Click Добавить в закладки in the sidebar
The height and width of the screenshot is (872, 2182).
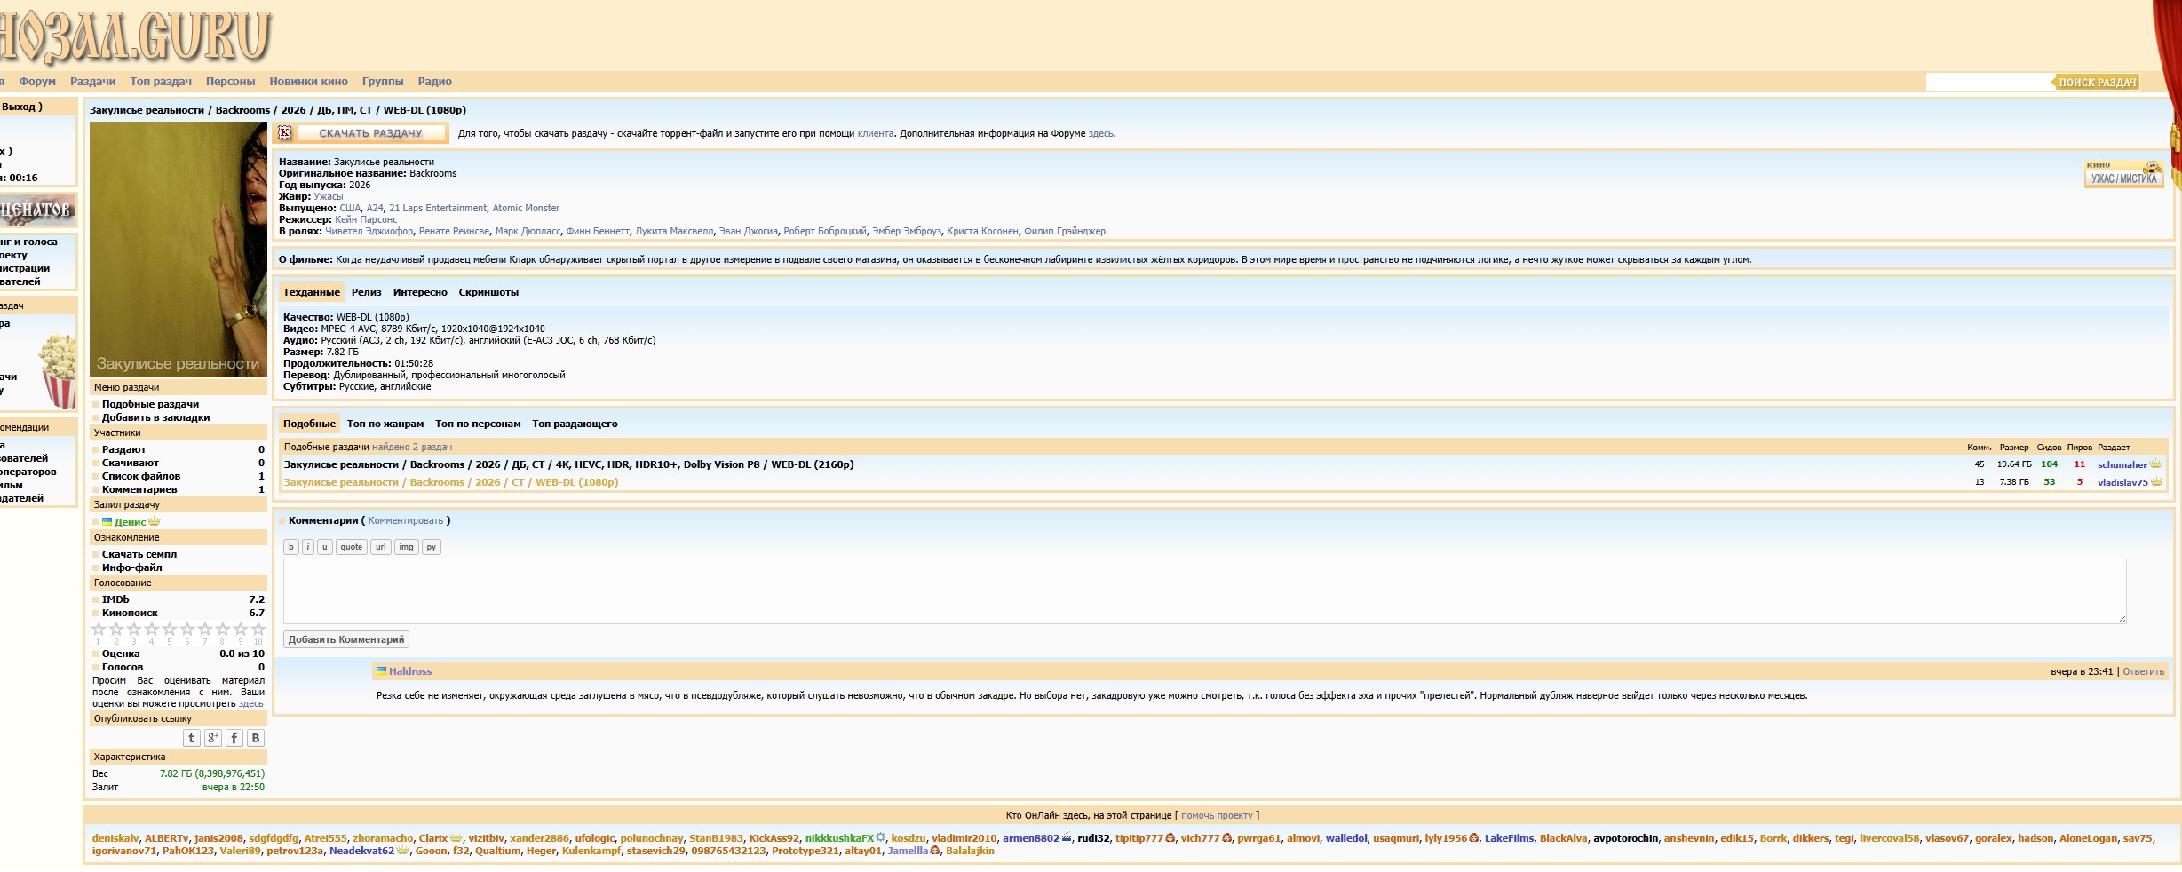pyautogui.click(x=156, y=417)
